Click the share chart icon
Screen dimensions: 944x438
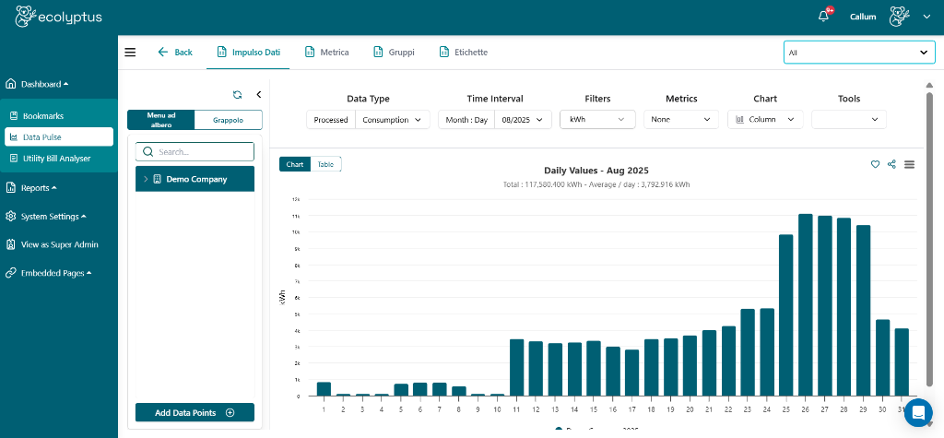891,164
